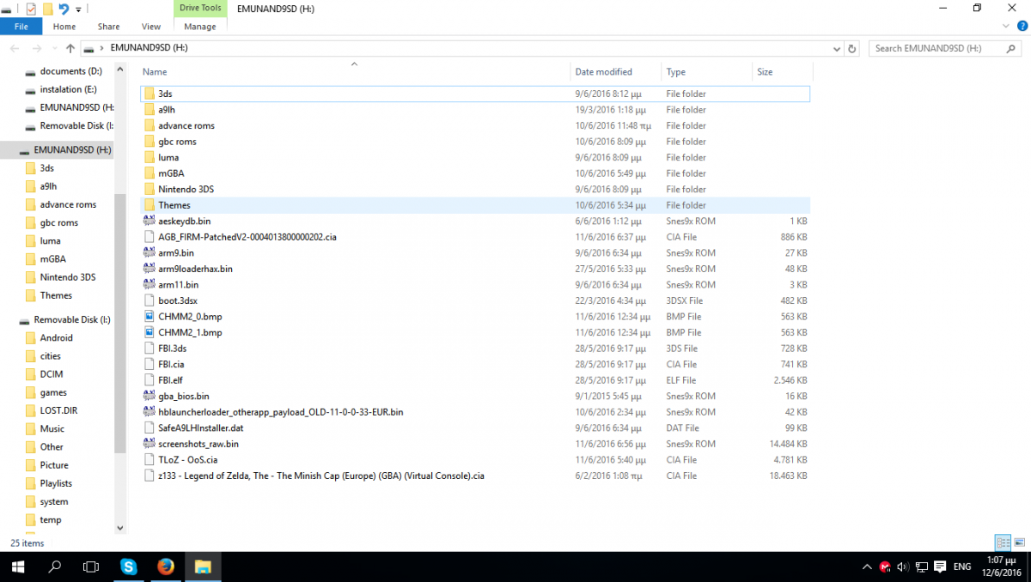Open the 3ds folder icon in file list

(149, 94)
